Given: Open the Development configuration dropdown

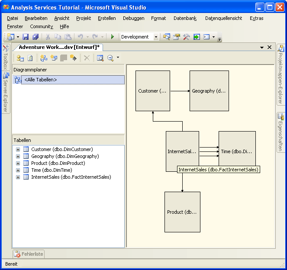Looking at the screenshot, I should tap(156, 37).
